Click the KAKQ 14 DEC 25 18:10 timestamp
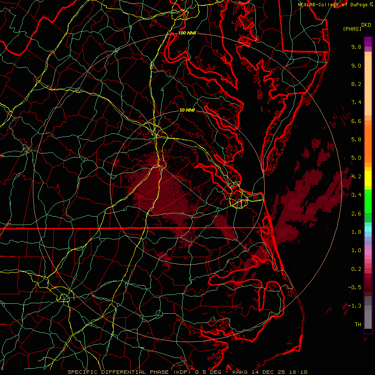This screenshot has height=375, width=375. coord(270,372)
